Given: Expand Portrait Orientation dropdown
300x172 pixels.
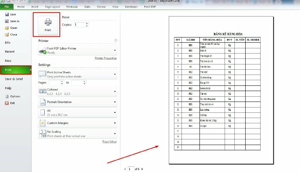Looking at the screenshot, I should coord(115,102).
